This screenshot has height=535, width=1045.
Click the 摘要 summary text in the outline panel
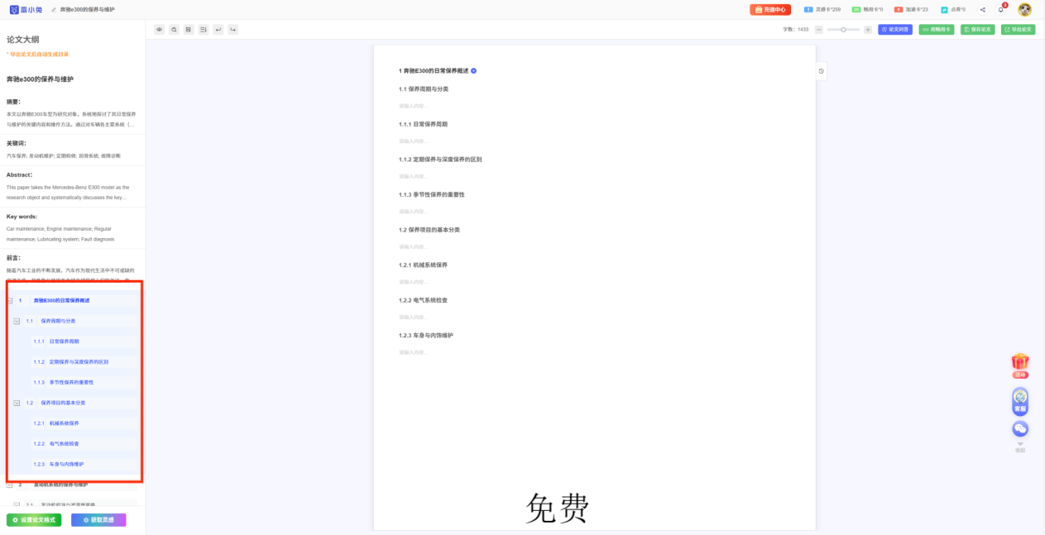point(72,119)
